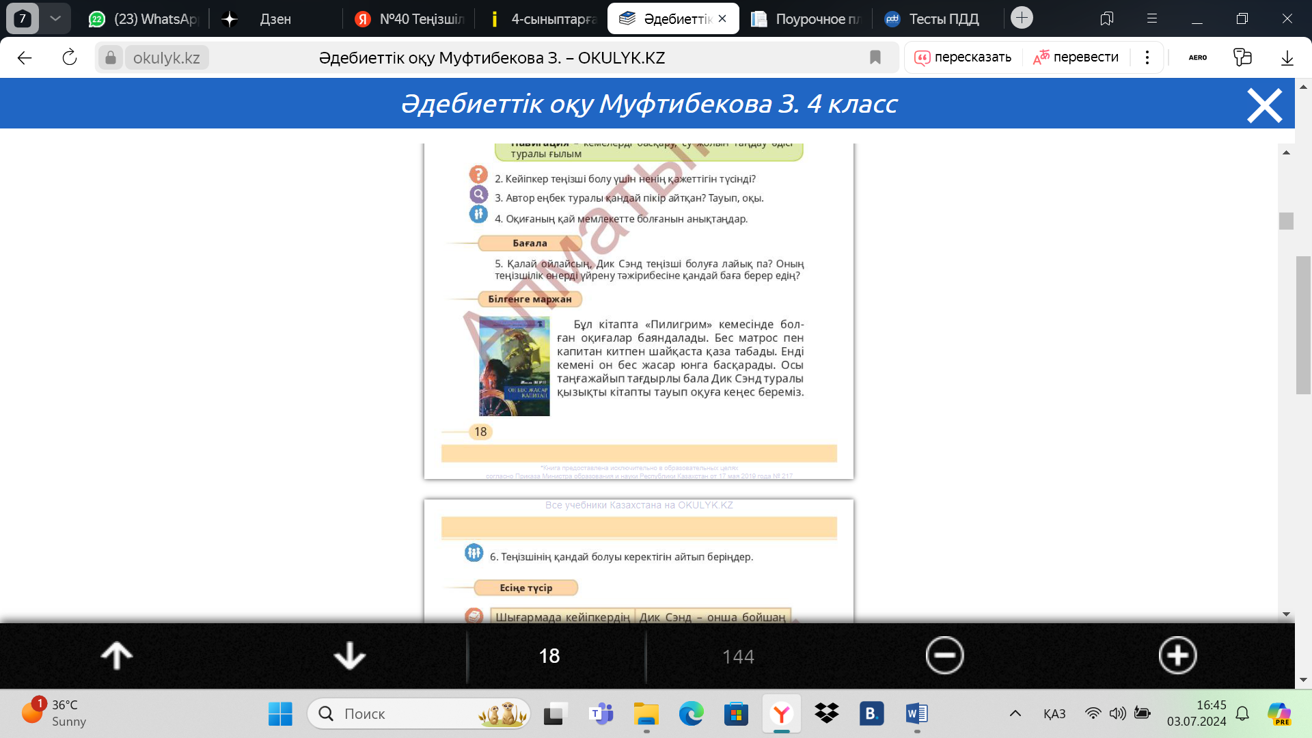
Task: Open a new browser tab
Action: [1022, 18]
